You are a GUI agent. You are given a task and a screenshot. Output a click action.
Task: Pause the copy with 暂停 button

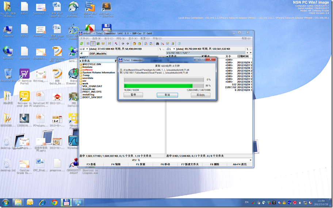[x=133, y=95]
